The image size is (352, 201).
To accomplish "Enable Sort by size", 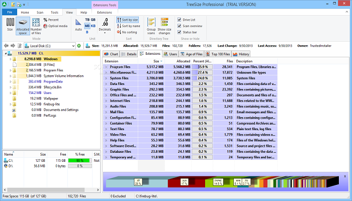I will click(x=127, y=20).
